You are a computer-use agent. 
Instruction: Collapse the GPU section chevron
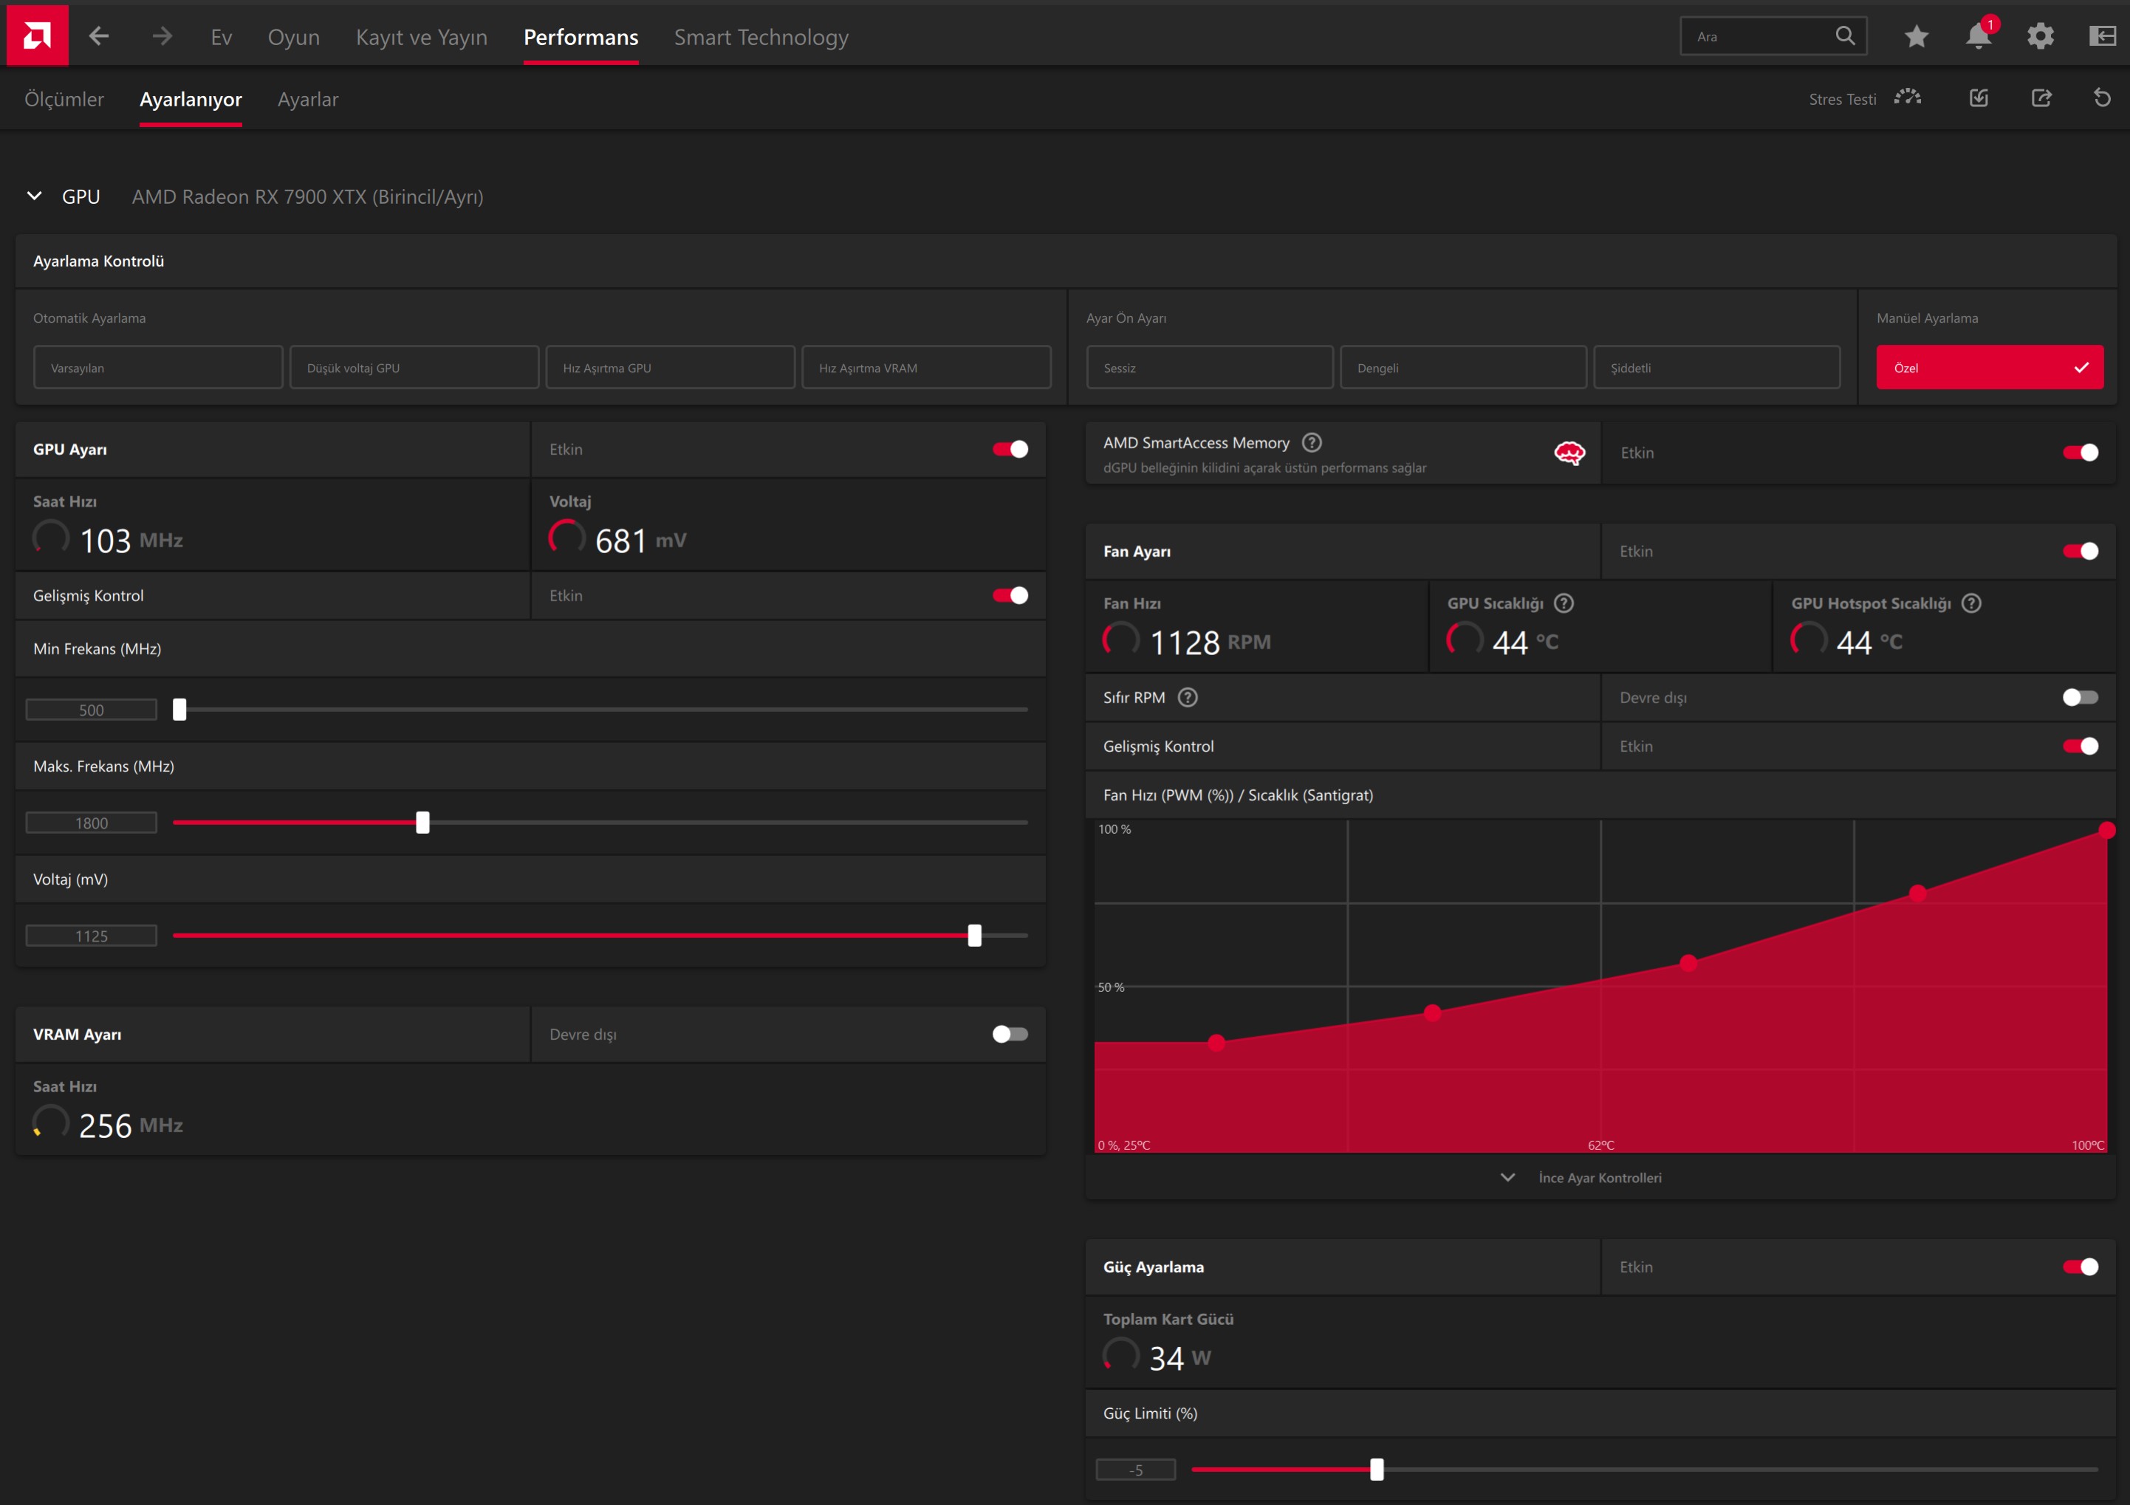click(x=34, y=196)
